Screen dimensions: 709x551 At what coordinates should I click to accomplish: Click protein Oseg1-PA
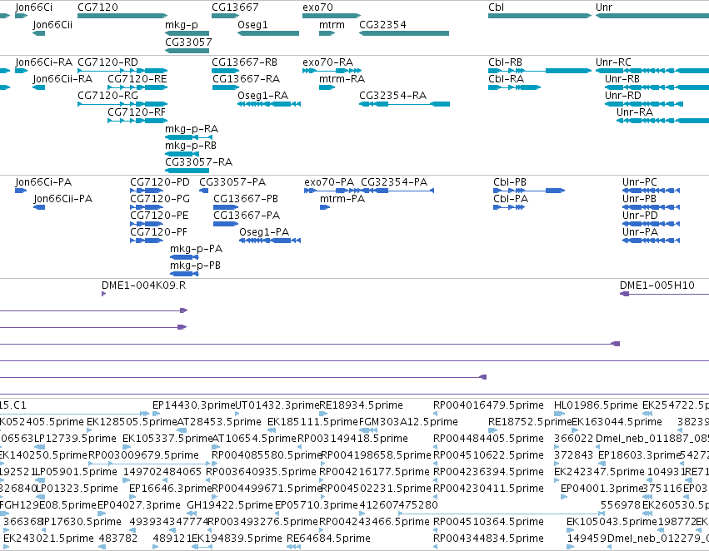click(264, 232)
